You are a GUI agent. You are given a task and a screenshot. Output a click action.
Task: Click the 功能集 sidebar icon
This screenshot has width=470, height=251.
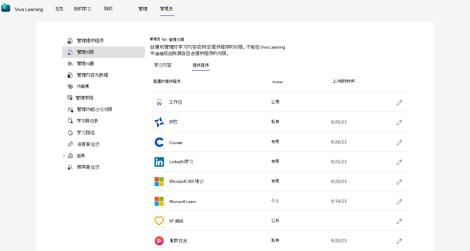pyautogui.click(x=70, y=86)
